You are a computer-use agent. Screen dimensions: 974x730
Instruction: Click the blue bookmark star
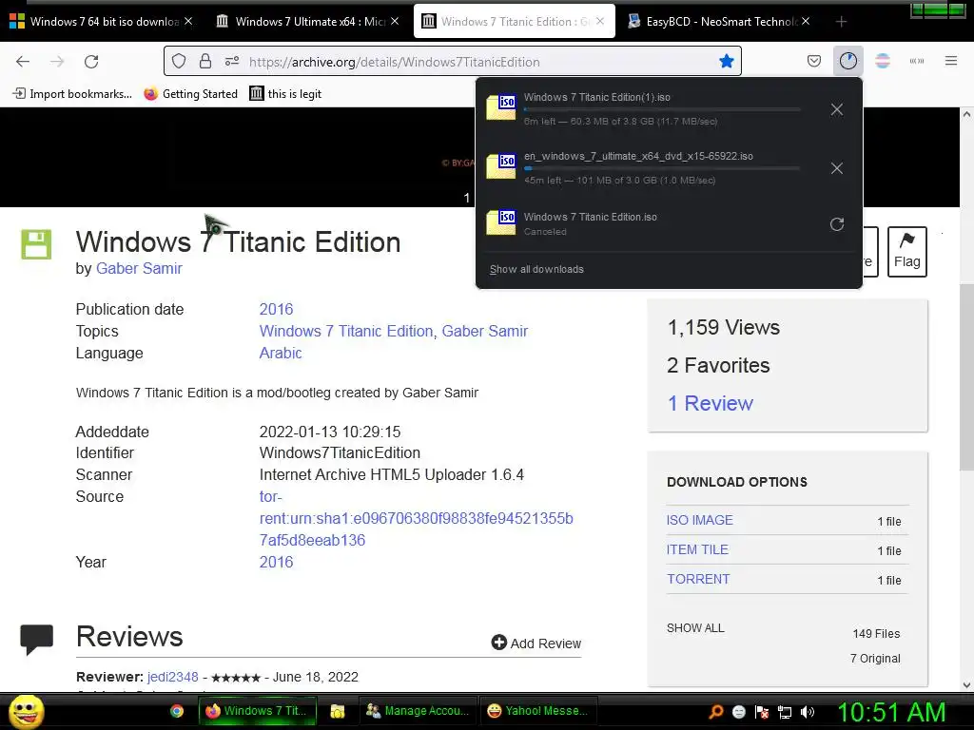(x=726, y=61)
